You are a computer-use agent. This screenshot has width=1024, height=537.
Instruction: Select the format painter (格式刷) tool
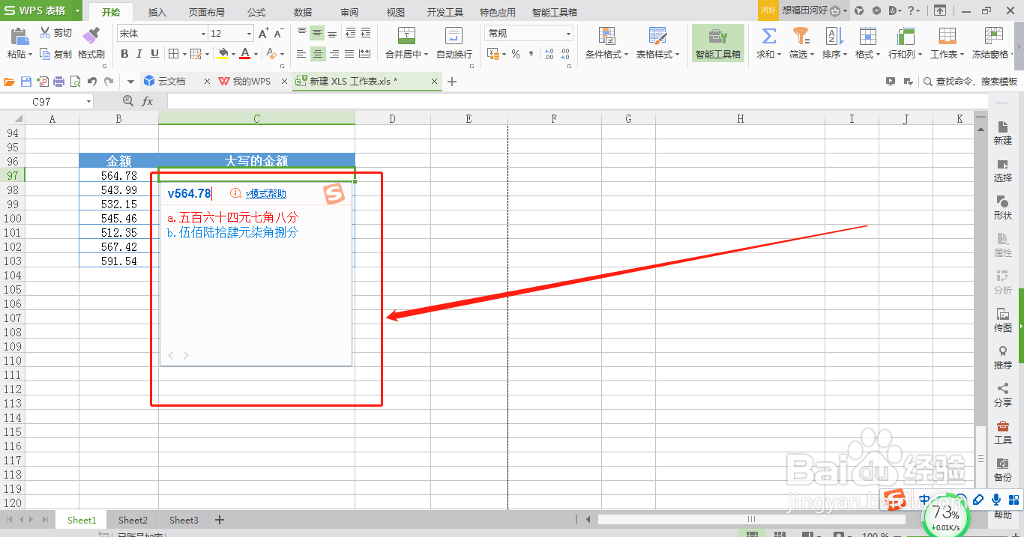point(91,53)
